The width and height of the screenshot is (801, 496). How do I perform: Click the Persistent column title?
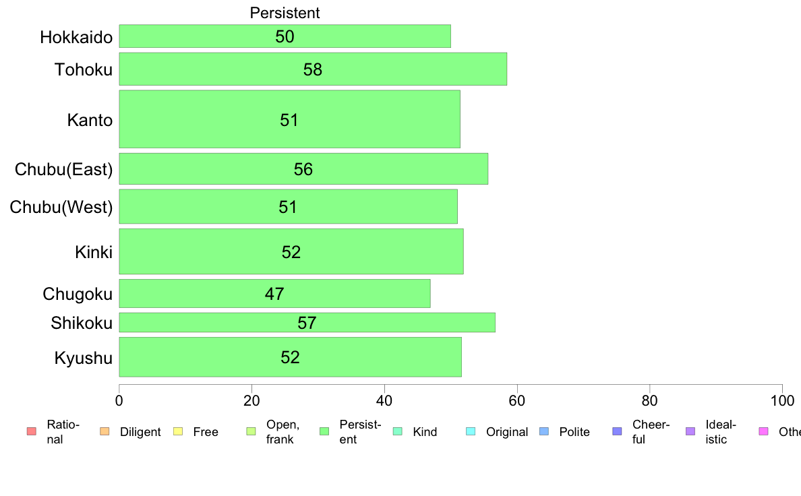point(285,13)
